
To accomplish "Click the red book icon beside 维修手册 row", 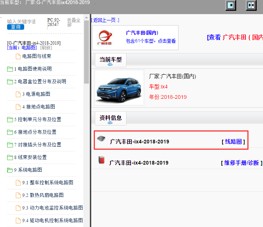I will [x=102, y=160].
